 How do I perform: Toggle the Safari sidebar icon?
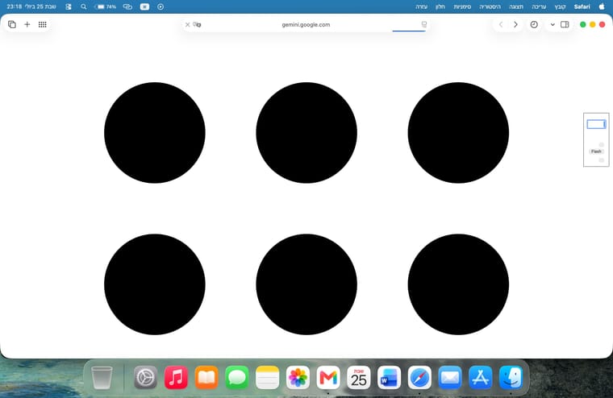tap(565, 24)
